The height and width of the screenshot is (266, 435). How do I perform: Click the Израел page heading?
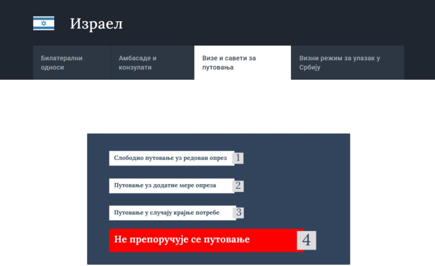tap(96, 24)
